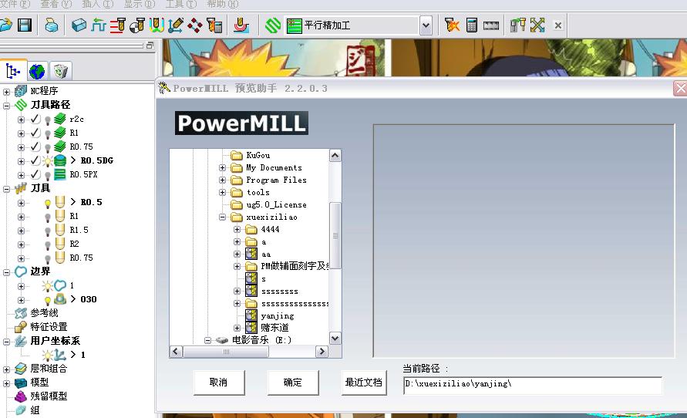Screen dimensions: 687x418
Task: Open the calculator icon in toolbar
Action: click(472, 25)
